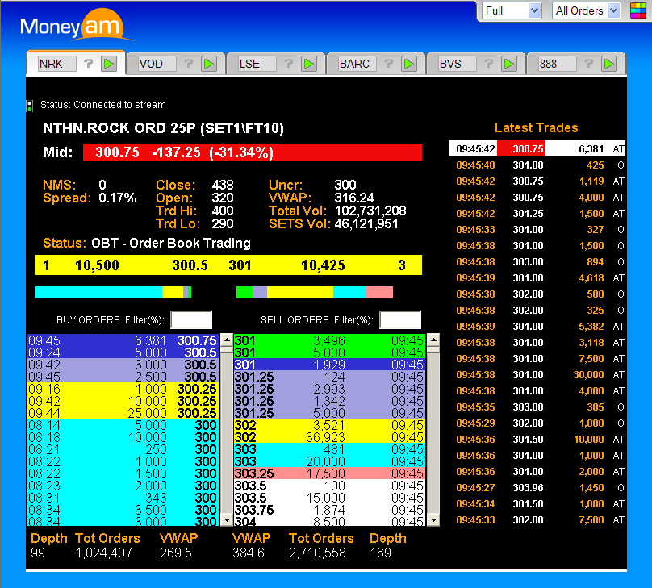Click the green play button on BARC tab
The image size is (652, 588).
pos(409,64)
